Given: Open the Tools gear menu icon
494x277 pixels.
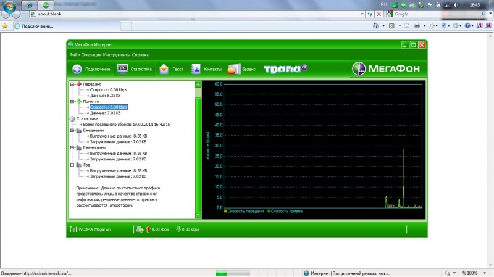Looking at the screenshot, I should coord(456,26).
